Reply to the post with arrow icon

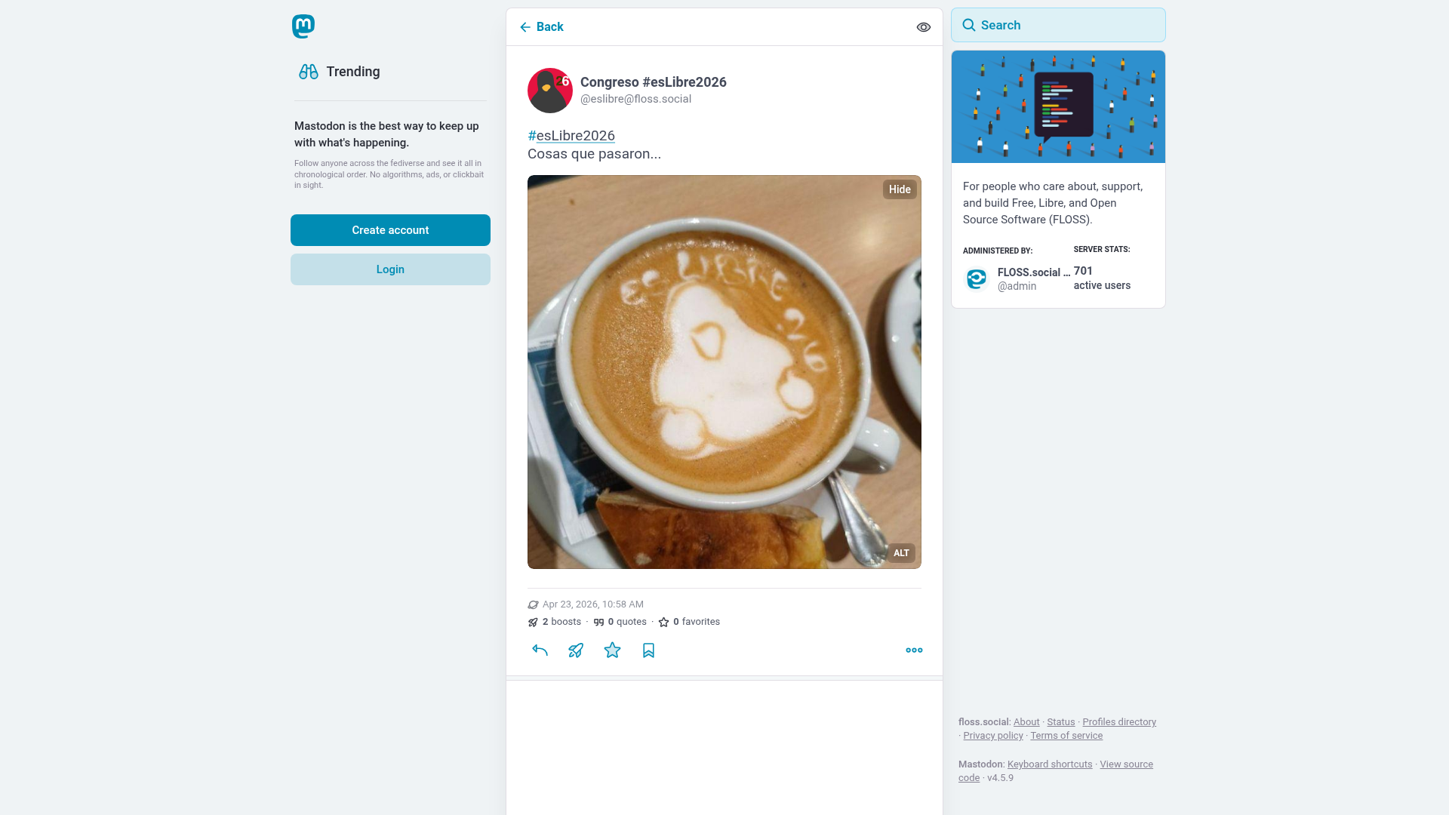coord(540,650)
